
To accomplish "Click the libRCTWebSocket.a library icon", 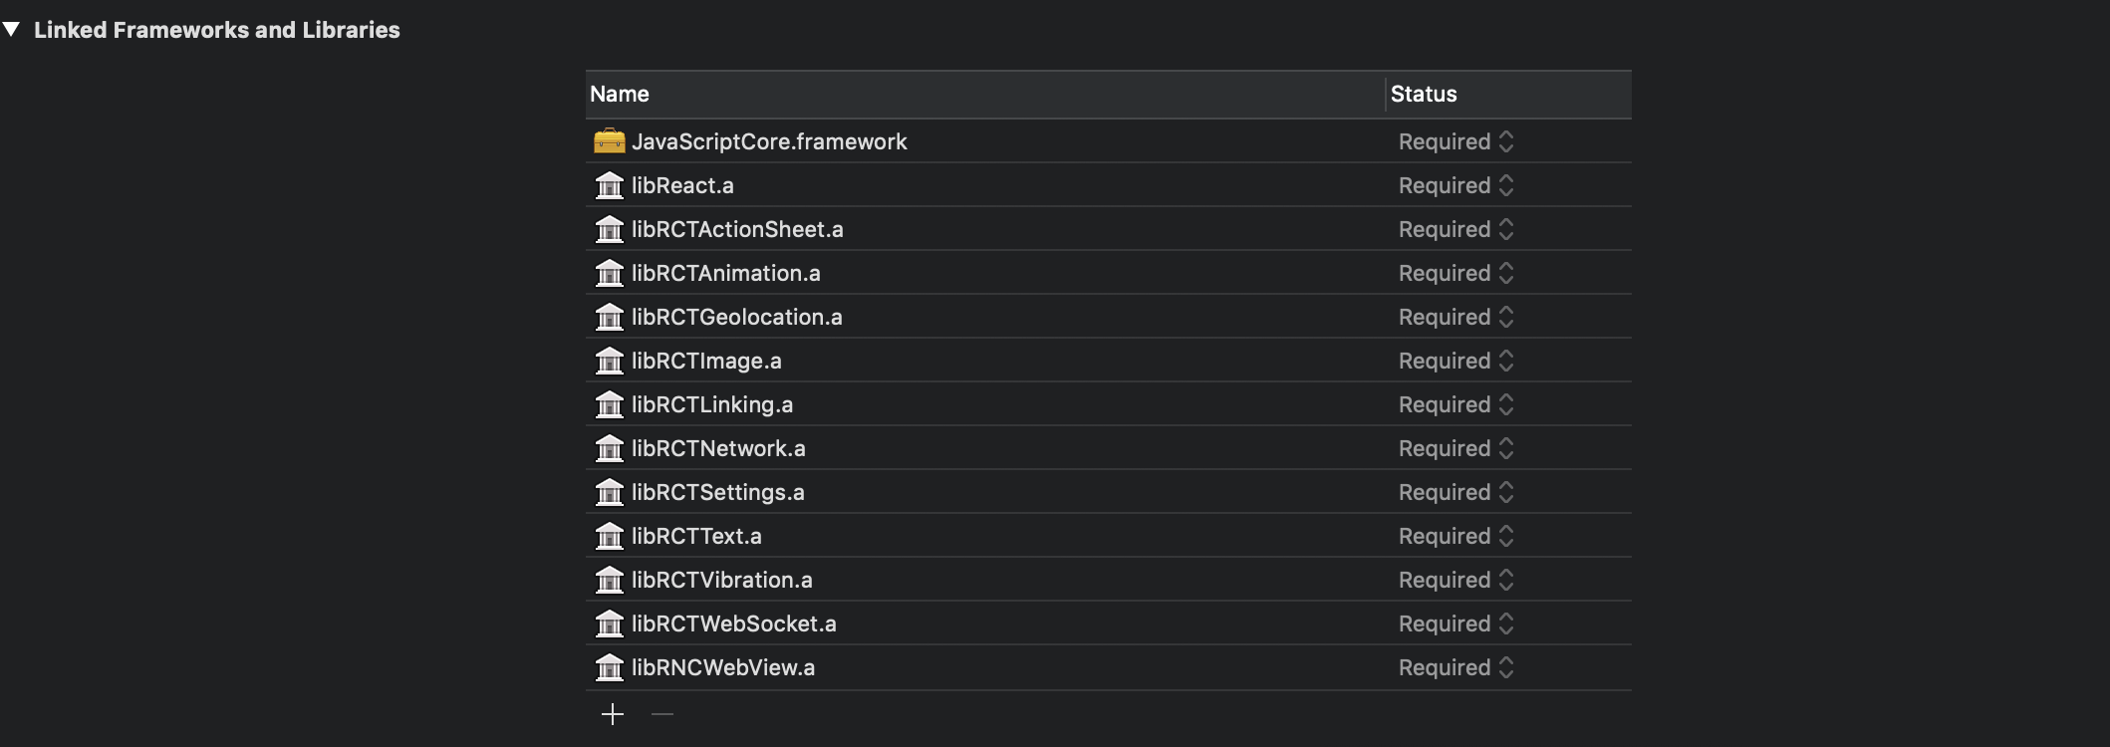I will click(609, 623).
